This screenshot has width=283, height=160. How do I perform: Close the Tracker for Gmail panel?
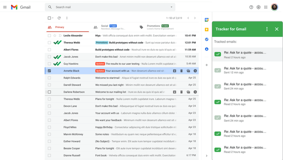[x=276, y=29]
